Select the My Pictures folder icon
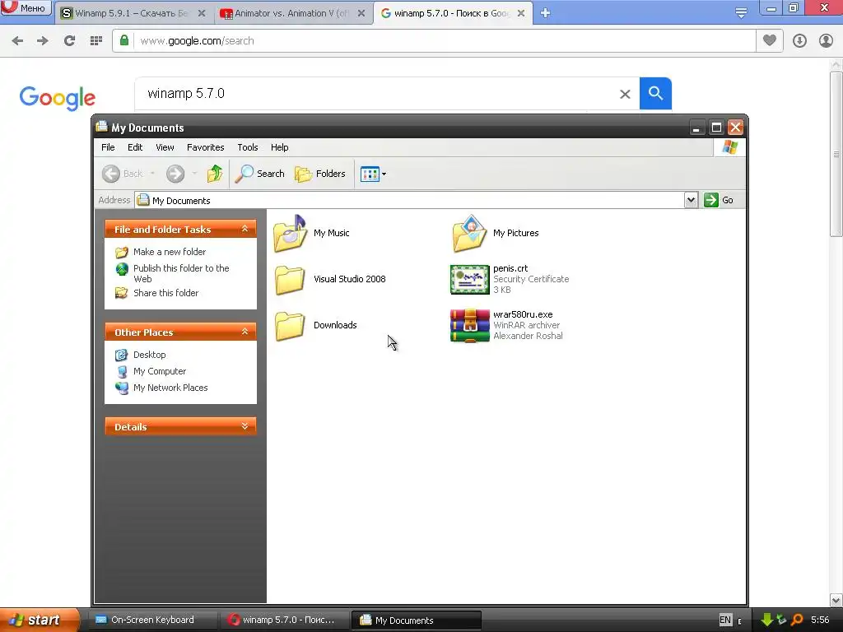Screen dimensions: 843x632 [x=469, y=233]
